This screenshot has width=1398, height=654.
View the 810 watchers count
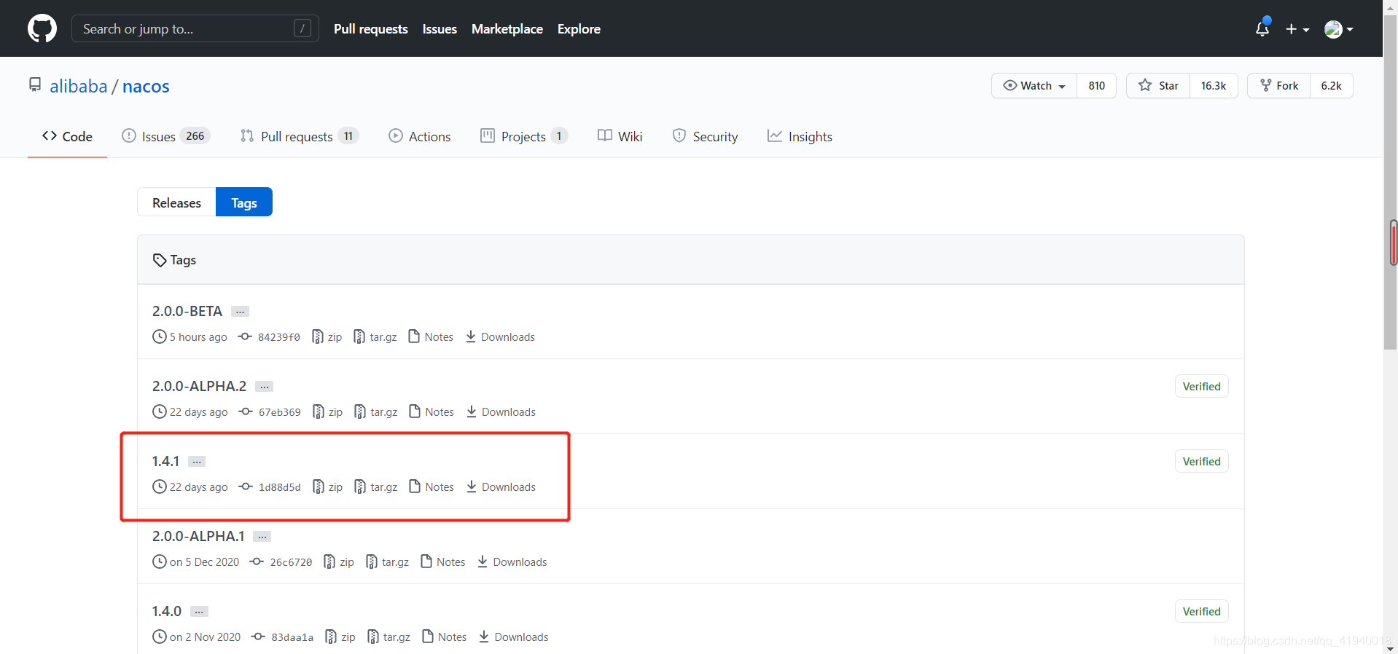pyautogui.click(x=1096, y=86)
